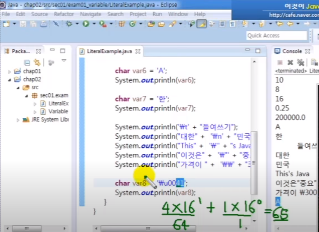319x232 pixels.
Task: Click Console Remove Launch X icon
Action: (x=290, y=62)
